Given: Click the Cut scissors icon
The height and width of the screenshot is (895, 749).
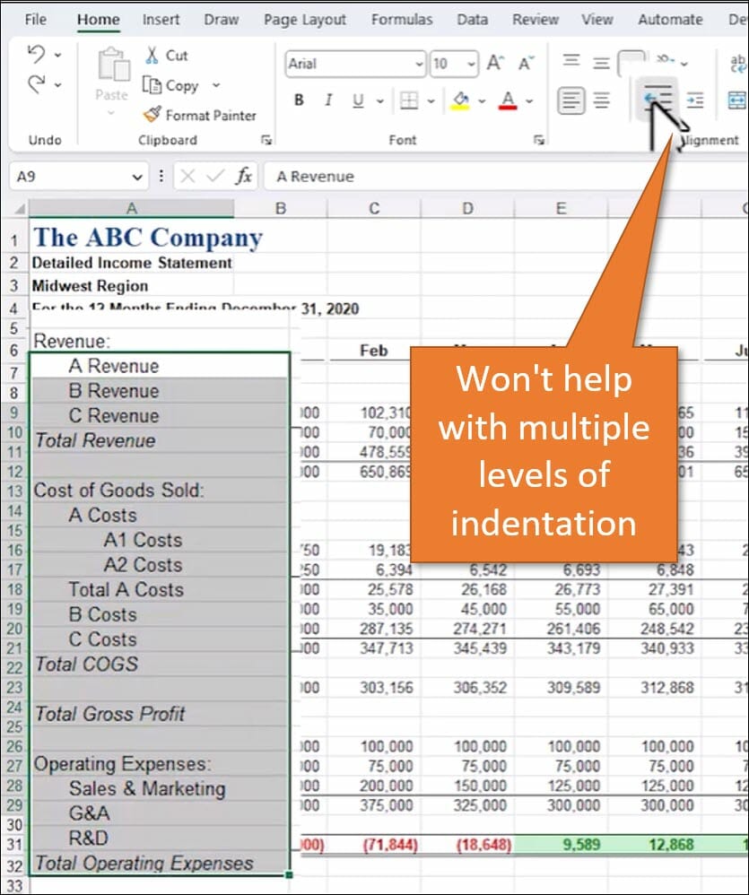Looking at the screenshot, I should tap(152, 56).
